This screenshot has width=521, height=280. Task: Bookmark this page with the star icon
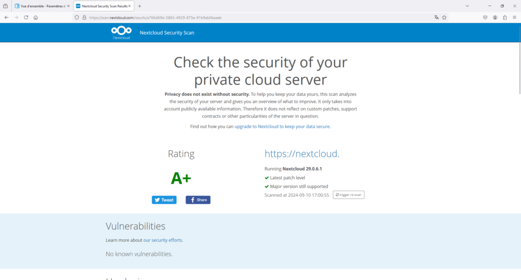pyautogui.click(x=444, y=18)
